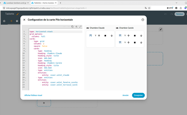Open the help icon in dialog header
Image resolution: width=187 pixels, height=115 pixels.
tap(143, 20)
